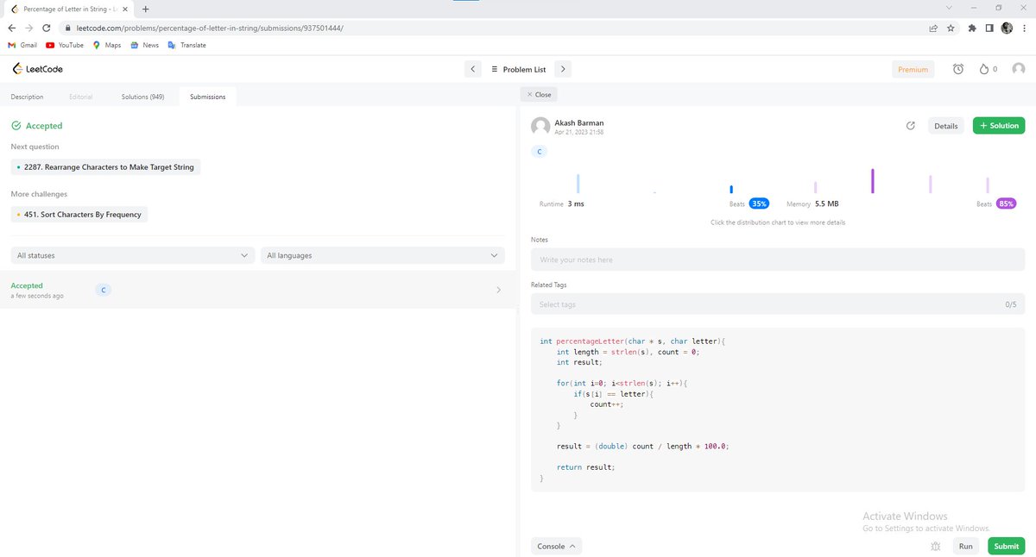The width and height of the screenshot is (1036, 557).
Task: Click browser back arrow
Action: (x=11, y=28)
